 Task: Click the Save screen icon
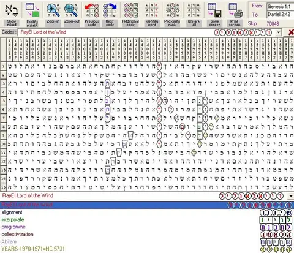pos(215,10)
